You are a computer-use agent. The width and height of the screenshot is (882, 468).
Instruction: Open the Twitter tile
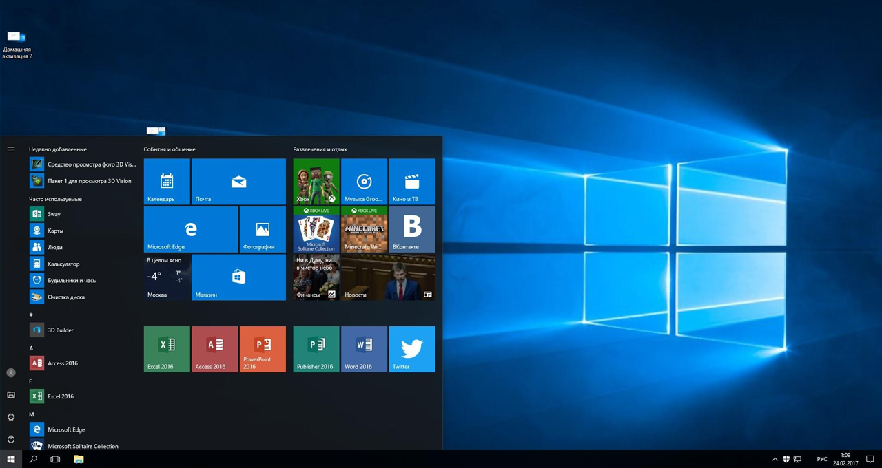pyautogui.click(x=412, y=349)
